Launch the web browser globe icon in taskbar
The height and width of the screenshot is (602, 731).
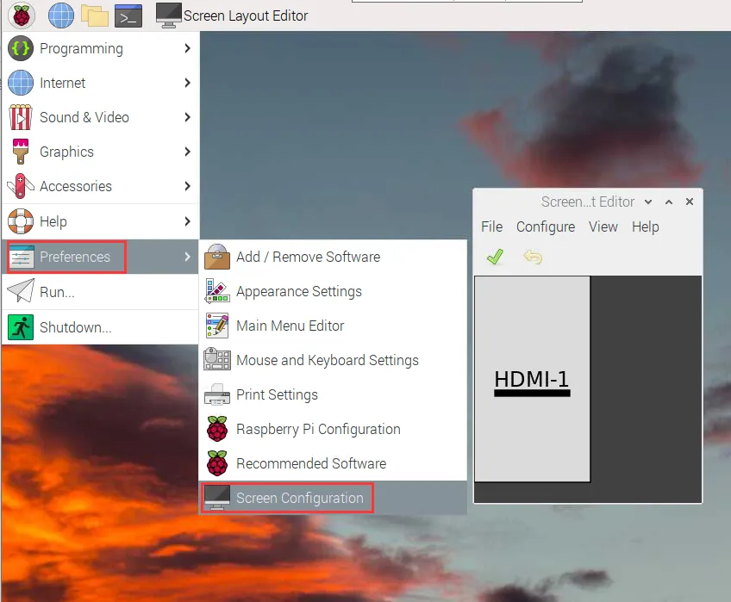(61, 16)
